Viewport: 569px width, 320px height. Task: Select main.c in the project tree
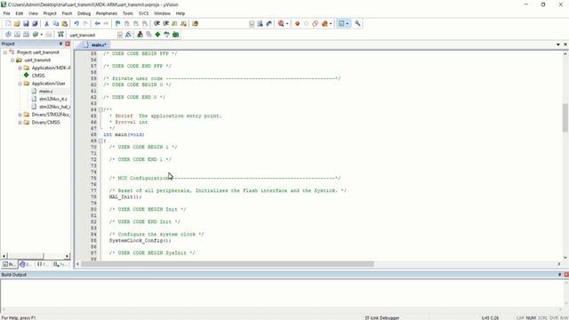[x=45, y=91]
